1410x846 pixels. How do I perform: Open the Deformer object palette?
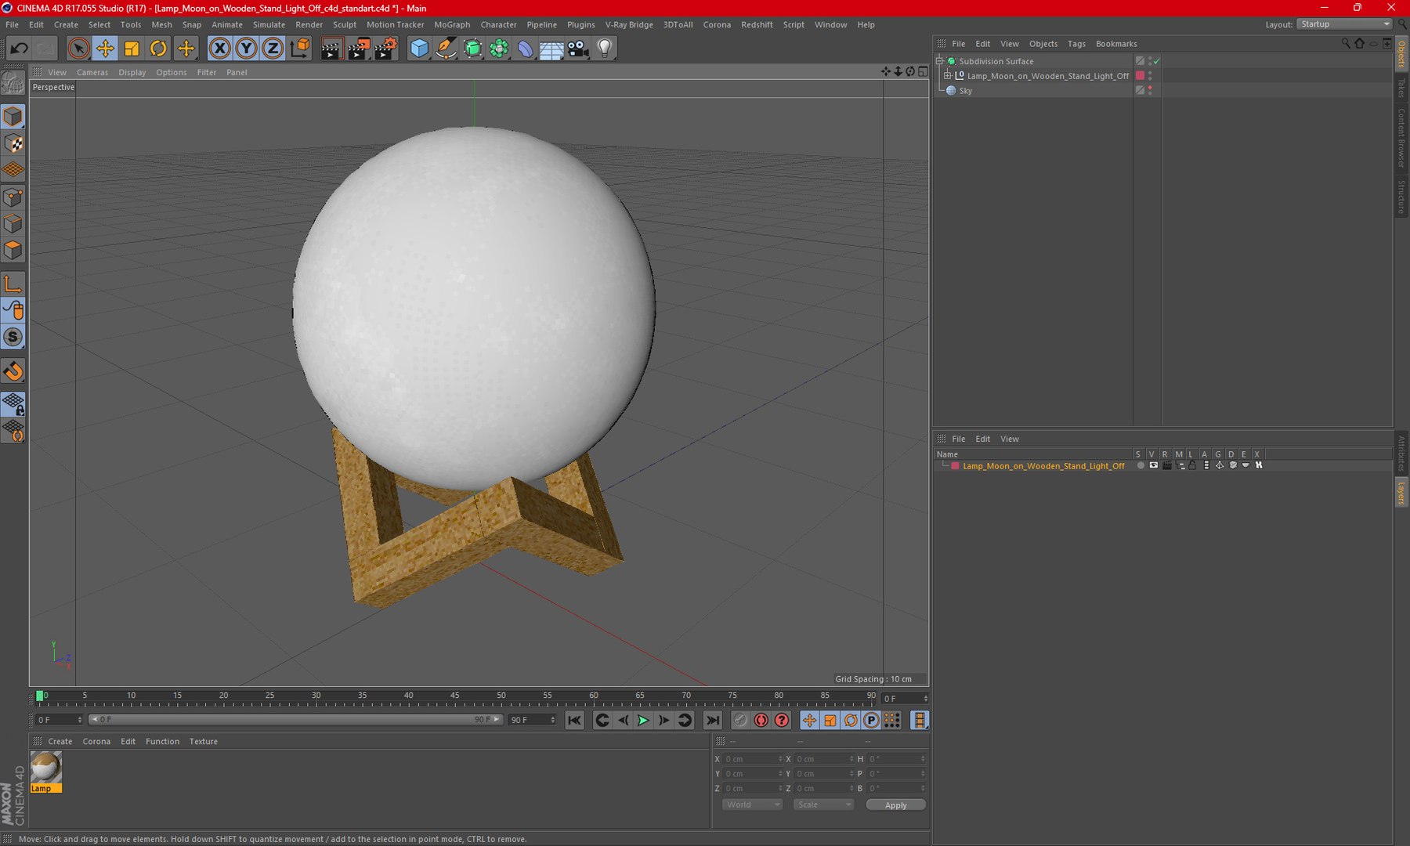click(525, 49)
